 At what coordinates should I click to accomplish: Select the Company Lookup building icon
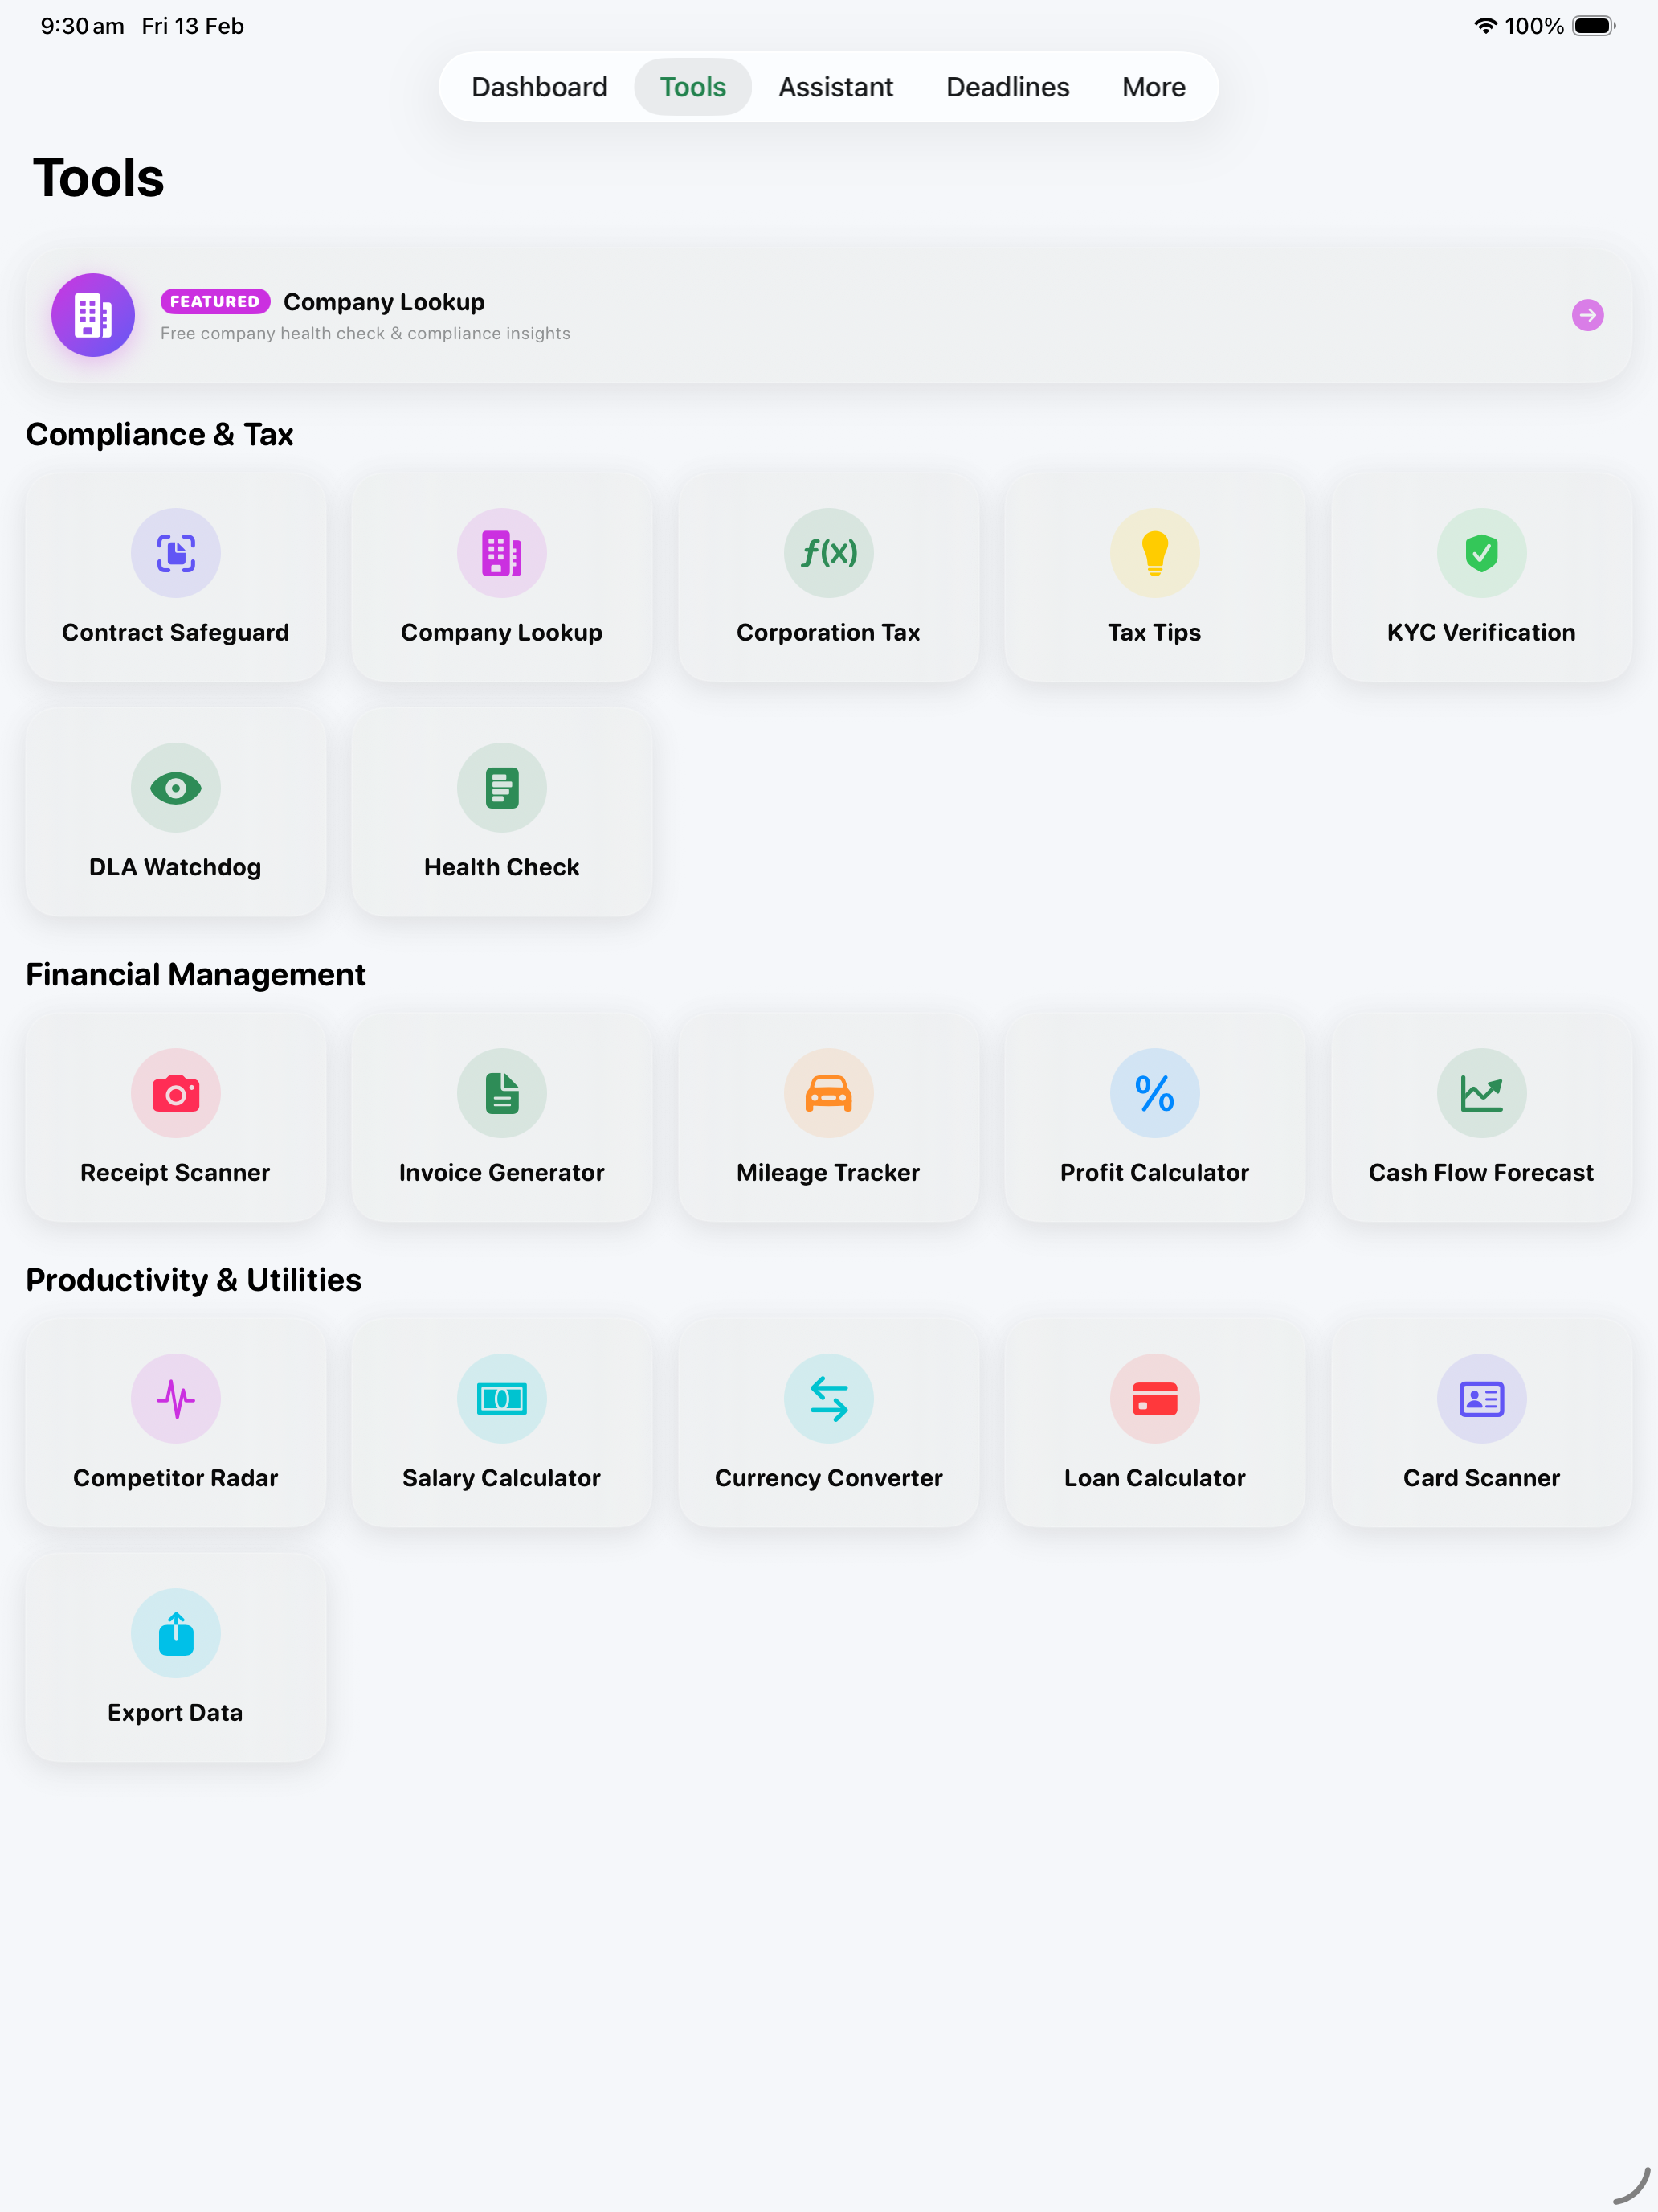[x=502, y=553]
